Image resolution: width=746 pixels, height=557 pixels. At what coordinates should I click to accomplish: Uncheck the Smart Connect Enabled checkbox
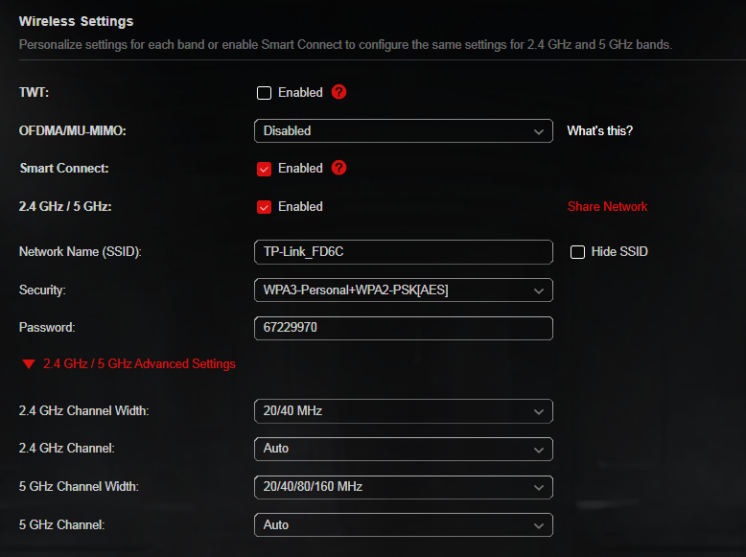pyautogui.click(x=264, y=169)
